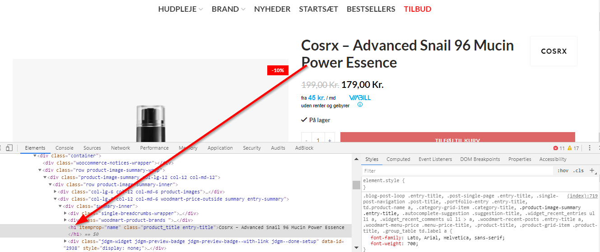
Task: Click the ViaBill info circle icon
Action: coord(360,105)
